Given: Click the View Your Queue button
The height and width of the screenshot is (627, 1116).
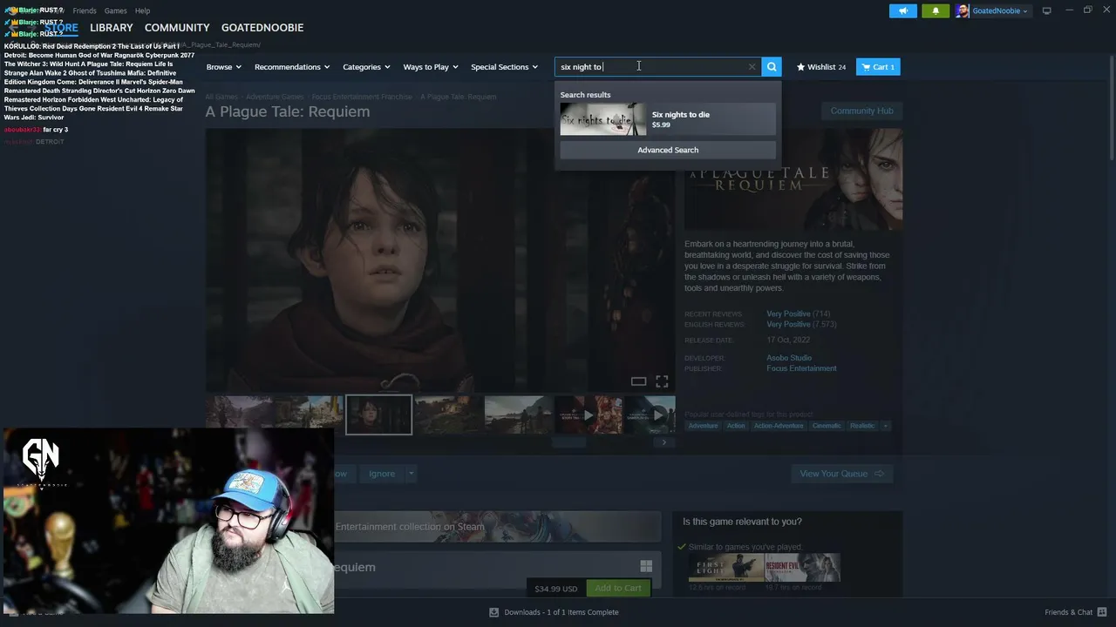Looking at the screenshot, I should click(x=841, y=474).
